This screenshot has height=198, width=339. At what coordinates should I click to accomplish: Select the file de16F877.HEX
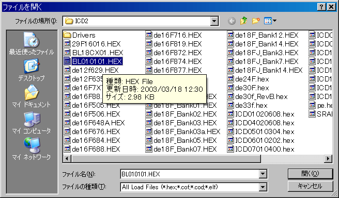point(174,70)
